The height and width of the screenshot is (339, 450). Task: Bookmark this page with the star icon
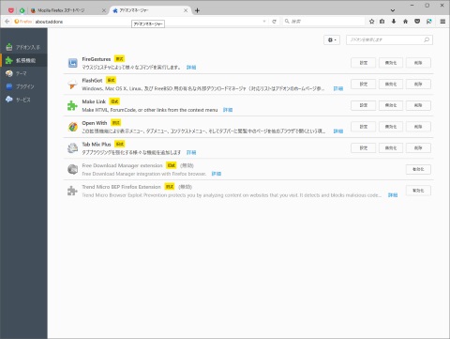tap(371, 22)
